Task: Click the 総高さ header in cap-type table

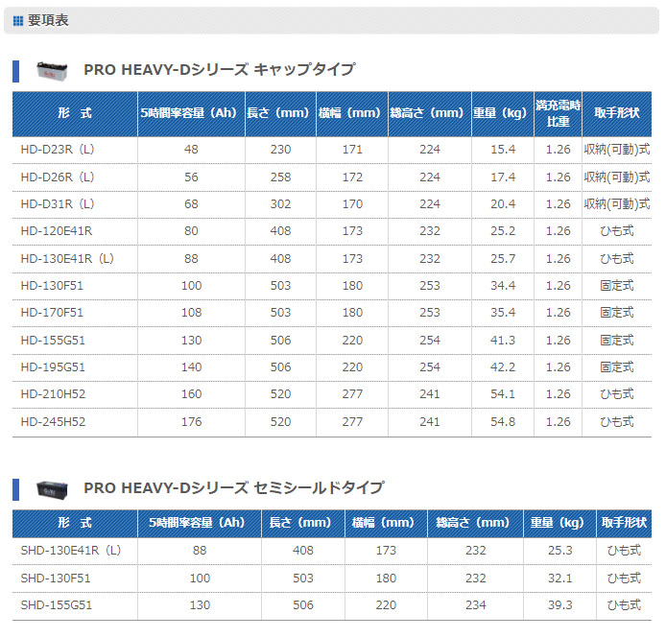Action: 429,113
